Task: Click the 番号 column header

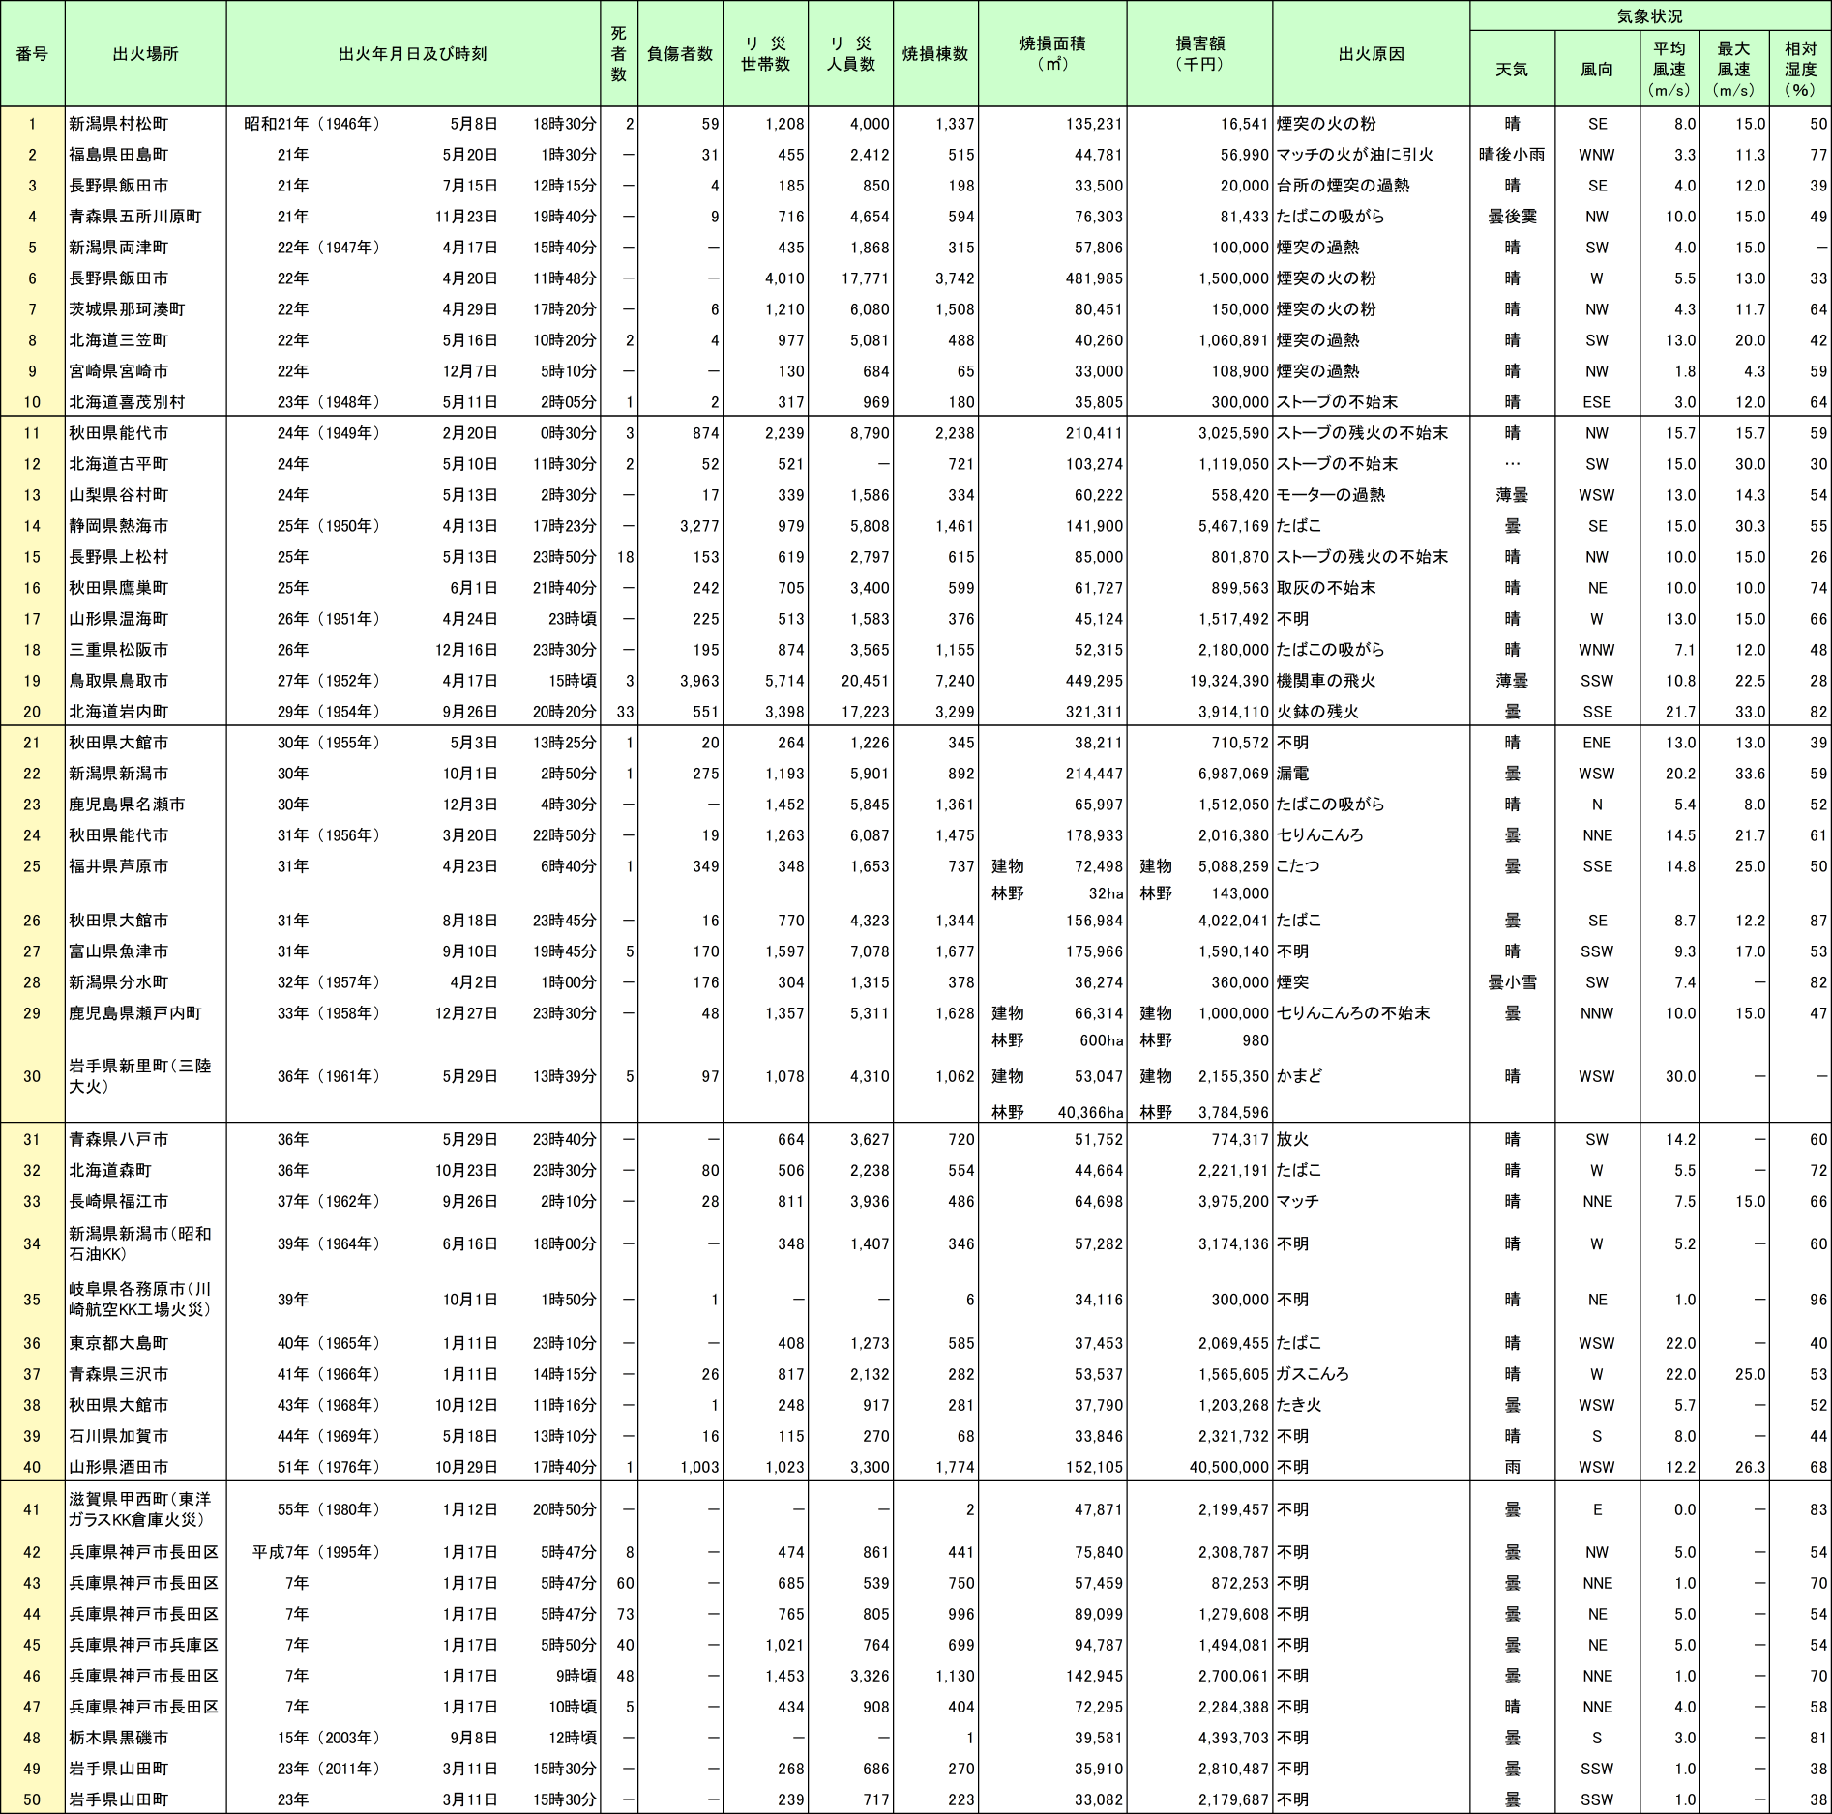Action: click(x=32, y=54)
